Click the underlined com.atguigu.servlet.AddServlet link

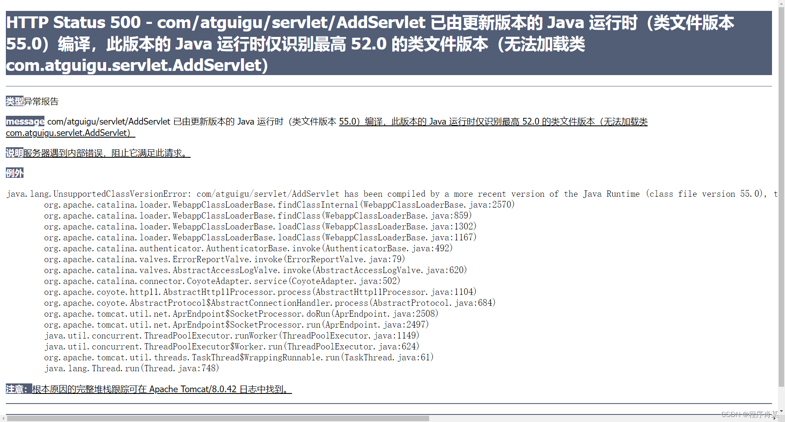(67, 133)
